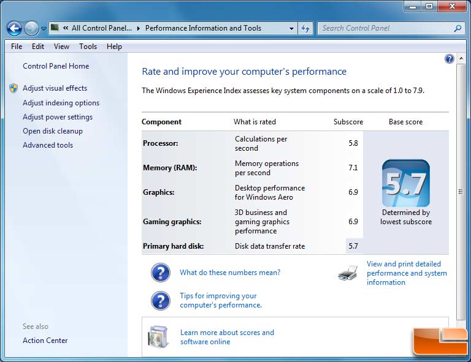This screenshot has height=362, width=471.
Task: Click question icon beside performance tips link
Action: pyautogui.click(x=161, y=300)
